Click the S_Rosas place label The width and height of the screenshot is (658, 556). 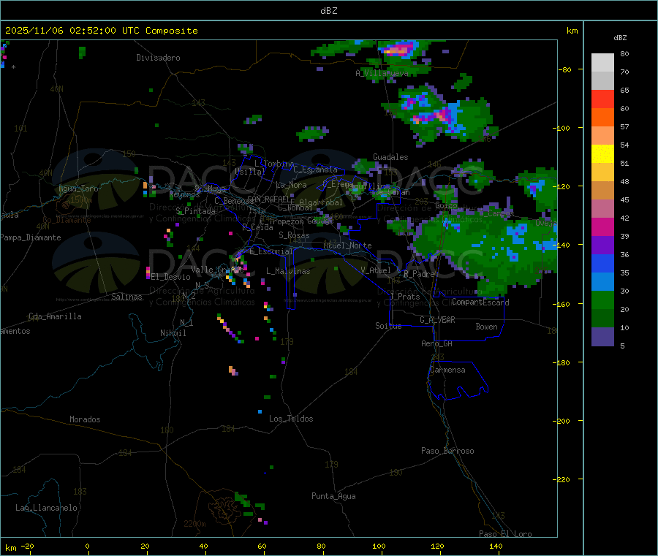294,235
